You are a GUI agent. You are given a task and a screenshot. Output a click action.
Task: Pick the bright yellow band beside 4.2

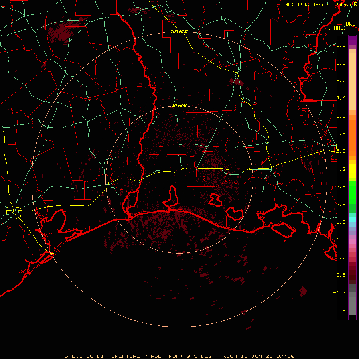pyautogui.click(x=352, y=171)
